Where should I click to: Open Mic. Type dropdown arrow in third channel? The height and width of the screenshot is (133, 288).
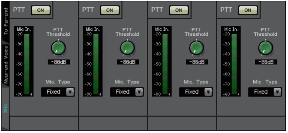tap(208, 92)
